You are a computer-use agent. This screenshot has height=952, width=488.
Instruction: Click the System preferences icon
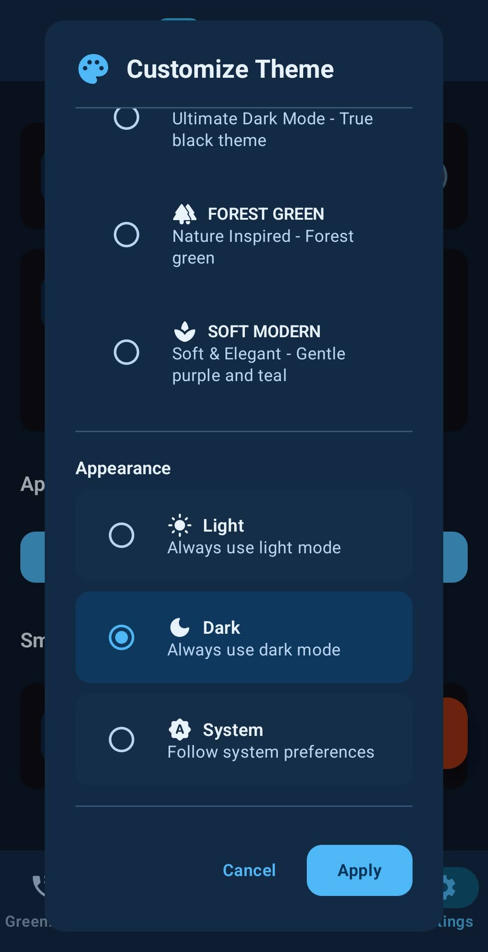click(180, 729)
